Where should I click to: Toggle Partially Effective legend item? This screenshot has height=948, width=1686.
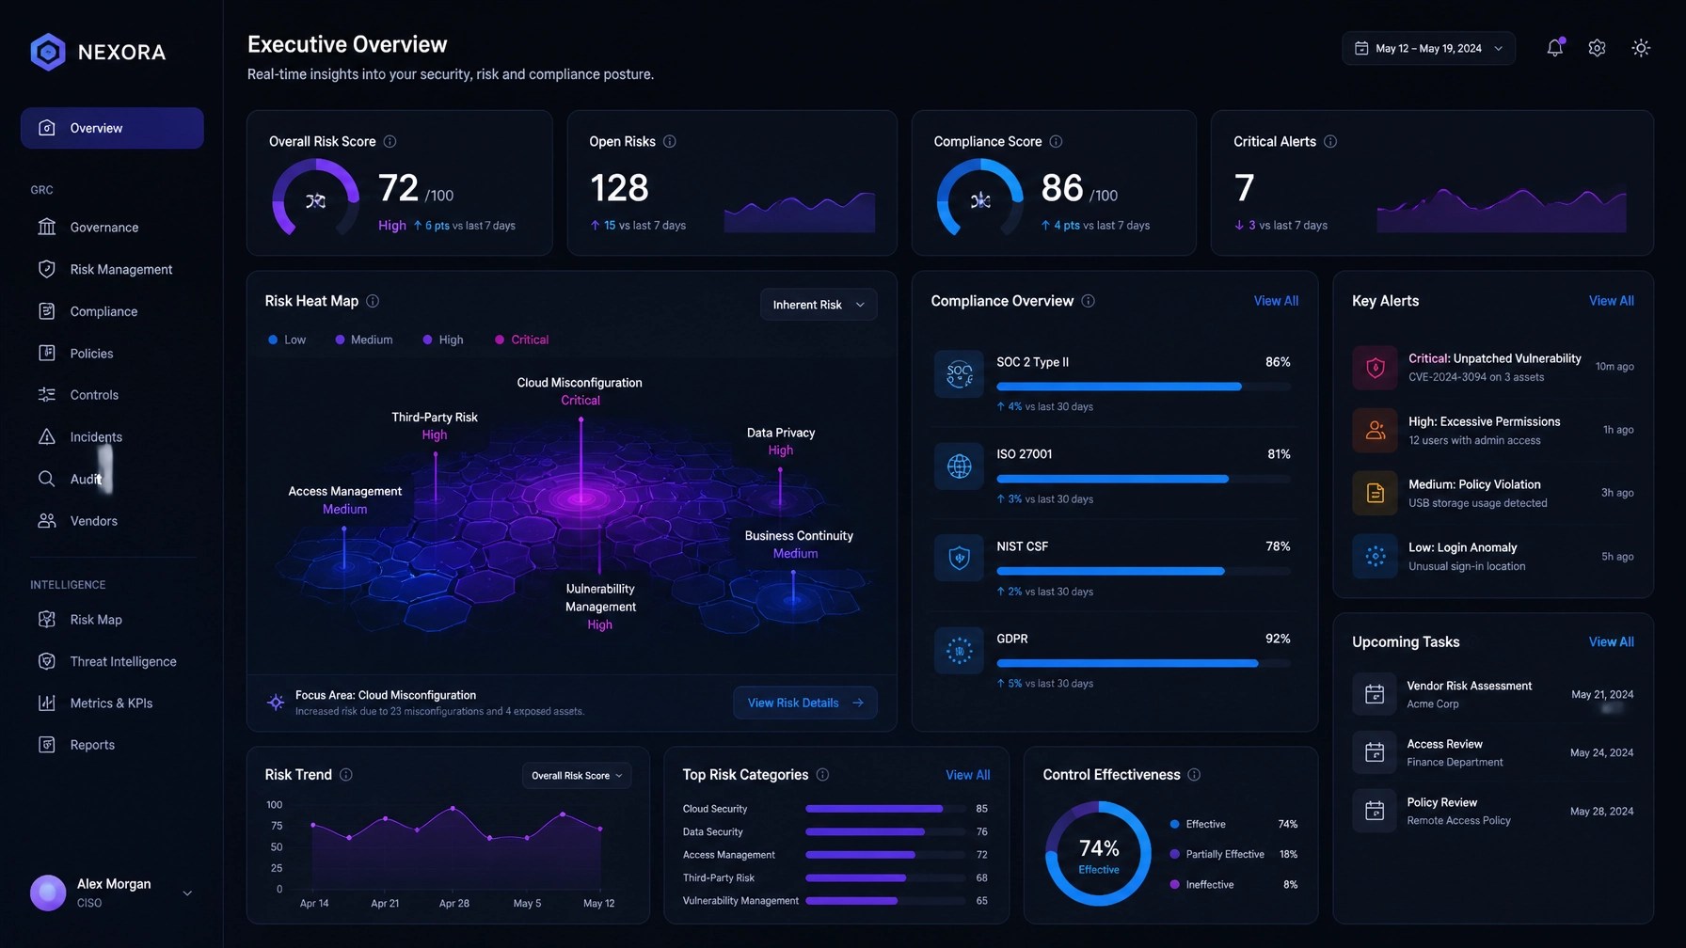(1217, 854)
